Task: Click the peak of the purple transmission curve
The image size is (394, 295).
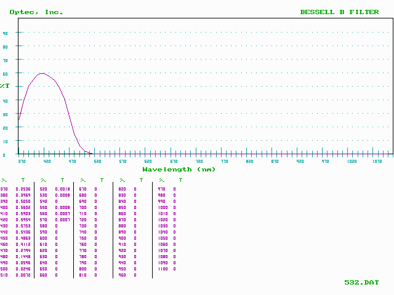Action: click(42, 73)
